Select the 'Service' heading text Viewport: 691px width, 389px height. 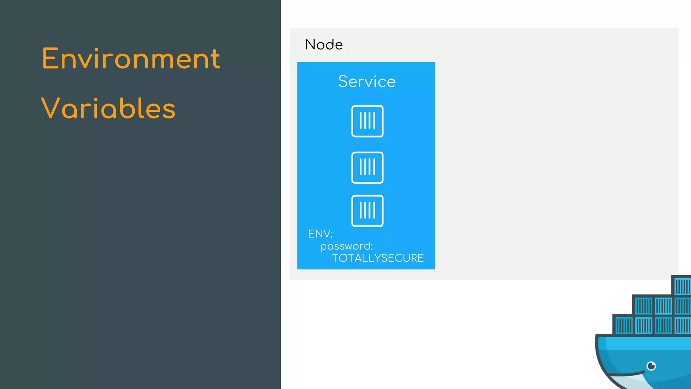367,81
